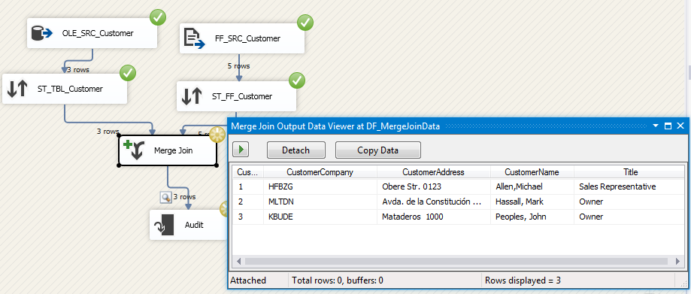
Task: Resume data flow with green play button
Action: [x=241, y=150]
